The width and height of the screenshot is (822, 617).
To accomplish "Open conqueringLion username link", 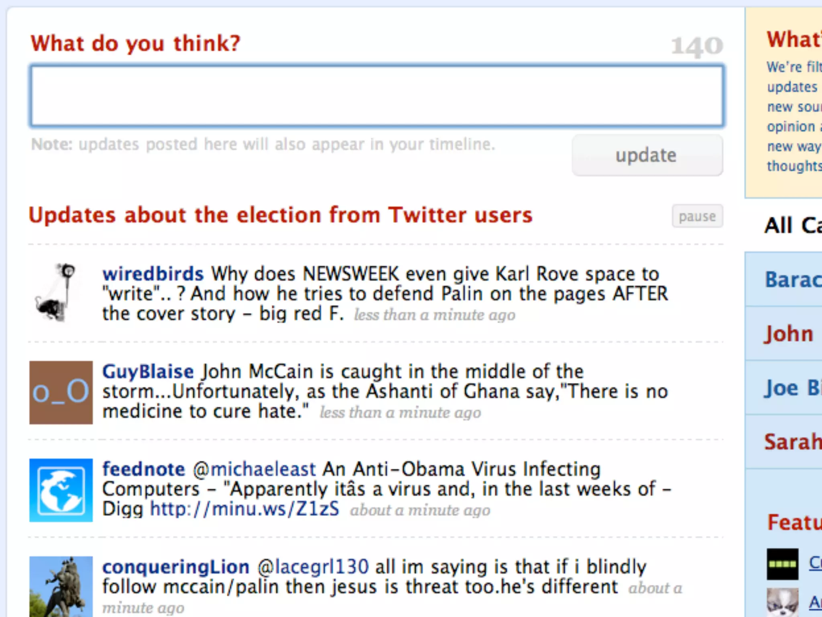I will point(176,567).
